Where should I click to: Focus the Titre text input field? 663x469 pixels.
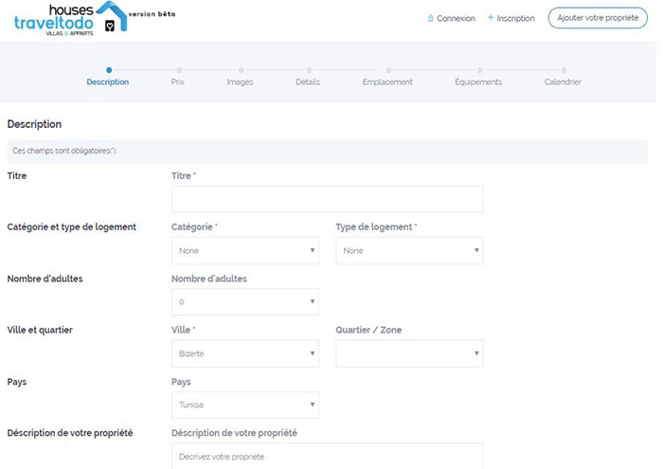[x=327, y=199]
